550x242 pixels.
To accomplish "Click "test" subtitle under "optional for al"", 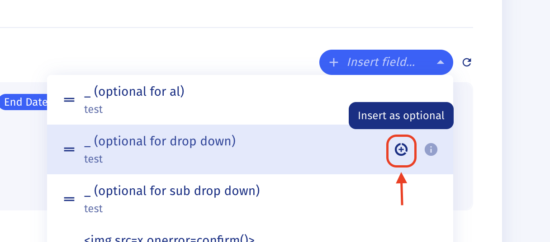I will 93,109.
